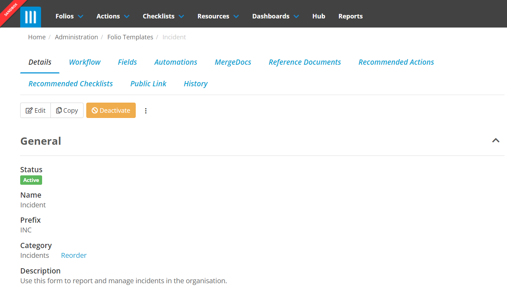Image resolution: width=507 pixels, height=286 pixels.
Task: Navigate to Folio Templates breadcrumb
Action: pos(130,37)
